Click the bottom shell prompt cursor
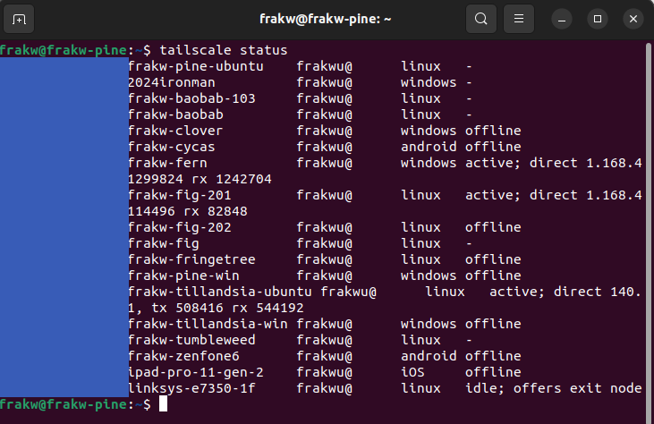 pos(163,404)
